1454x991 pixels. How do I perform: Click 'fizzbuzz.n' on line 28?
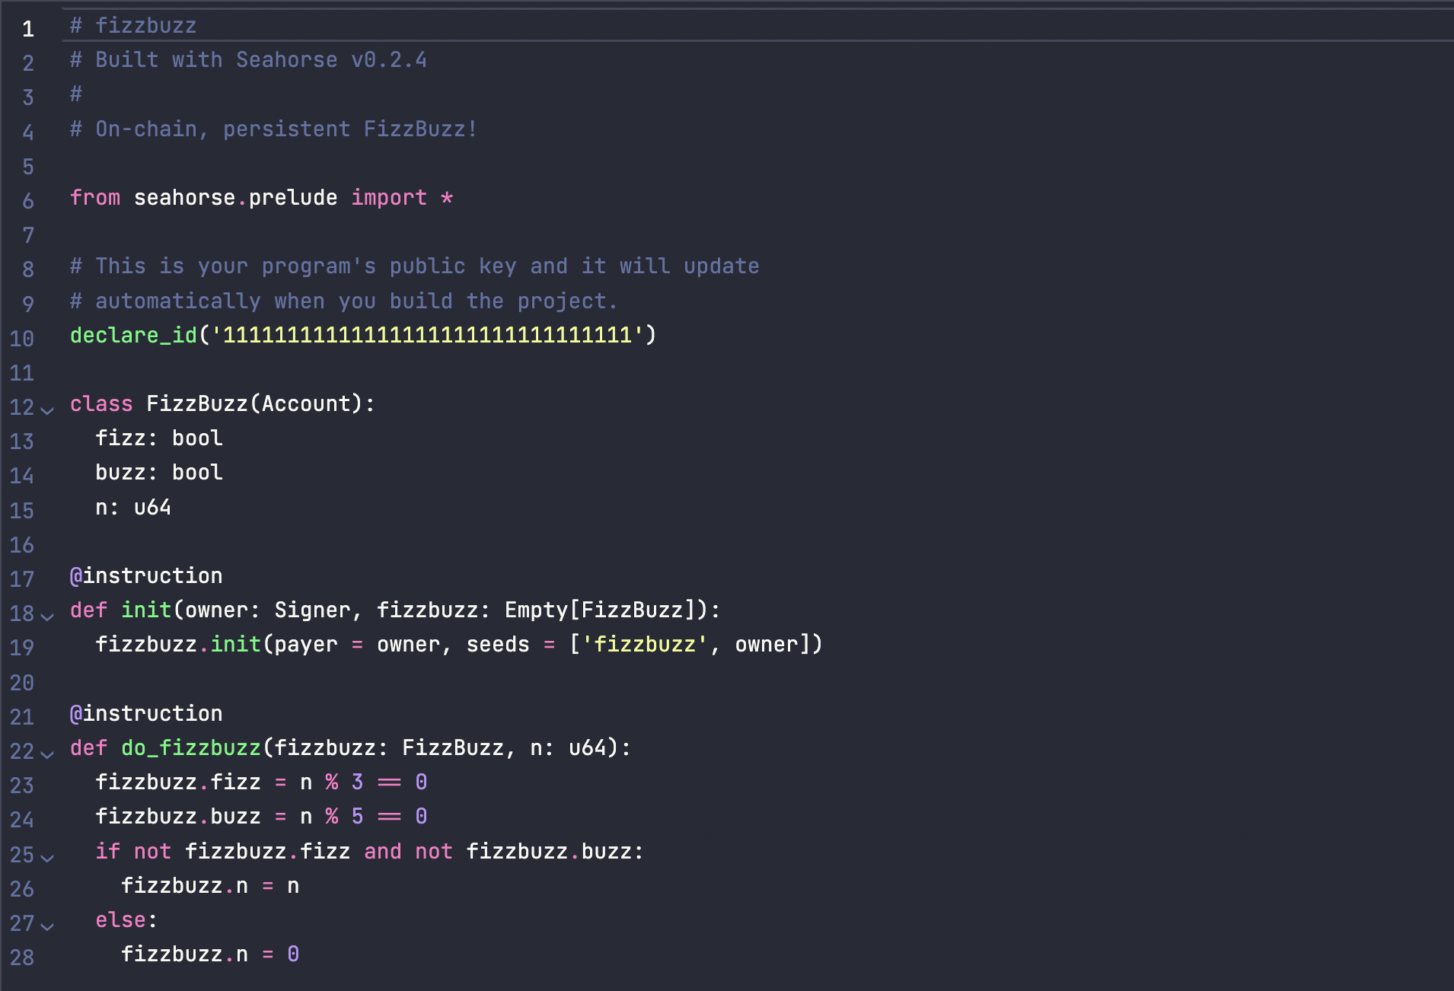click(184, 954)
